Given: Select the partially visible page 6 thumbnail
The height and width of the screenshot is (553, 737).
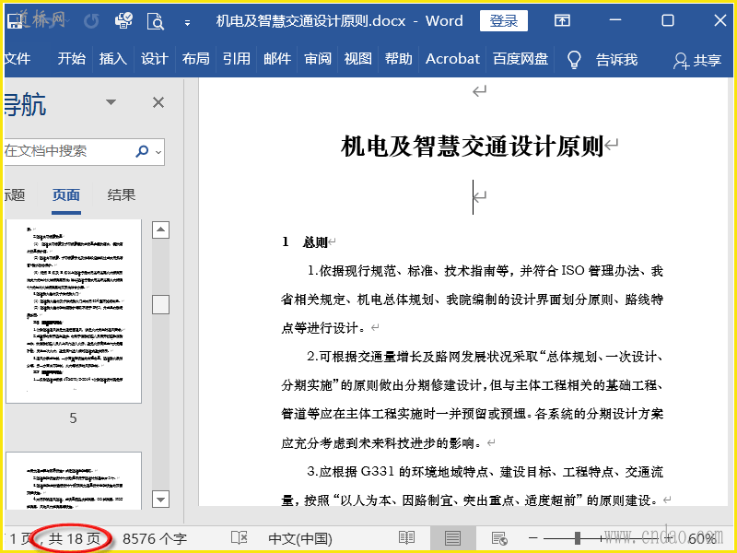Looking at the screenshot, I should [x=74, y=480].
